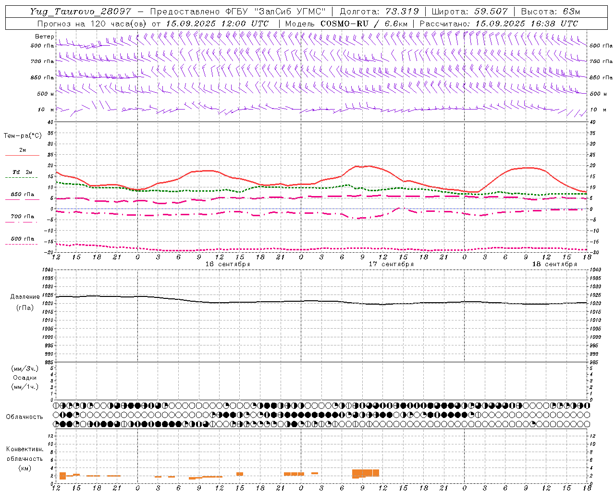
Task: Click the Тем-ра(°C) axis title
Action: 23,136
